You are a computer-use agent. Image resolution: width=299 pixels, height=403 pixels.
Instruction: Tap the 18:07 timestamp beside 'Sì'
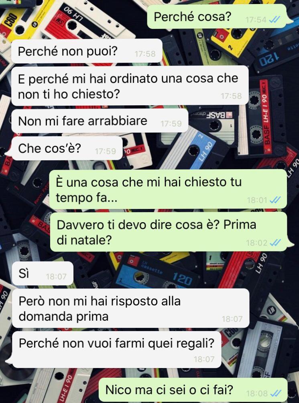click(56, 276)
